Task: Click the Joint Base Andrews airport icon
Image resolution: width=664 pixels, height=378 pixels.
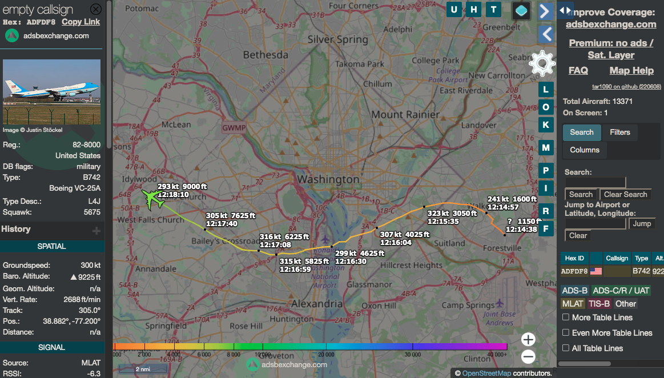Action: click(500, 303)
